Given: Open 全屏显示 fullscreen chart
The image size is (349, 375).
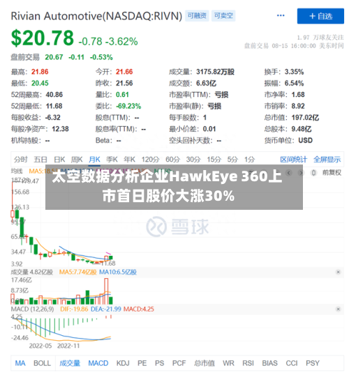Looking at the screenshot, I should click(327, 160).
